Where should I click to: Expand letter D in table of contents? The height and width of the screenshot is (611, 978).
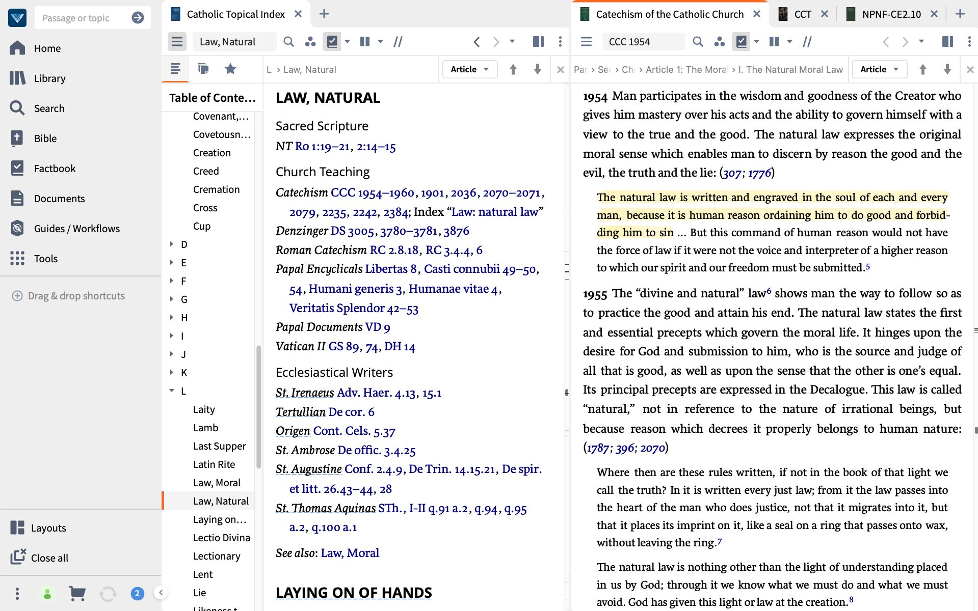click(x=172, y=244)
